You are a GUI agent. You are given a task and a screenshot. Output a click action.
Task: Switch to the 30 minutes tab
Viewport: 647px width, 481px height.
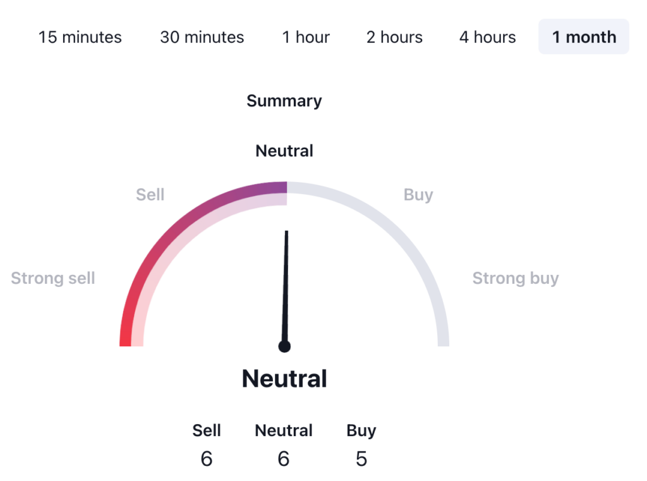click(x=202, y=37)
